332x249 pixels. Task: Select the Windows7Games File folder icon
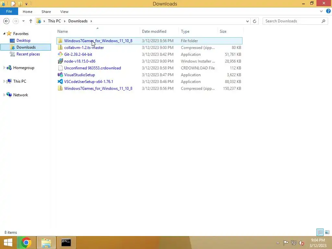click(60, 41)
